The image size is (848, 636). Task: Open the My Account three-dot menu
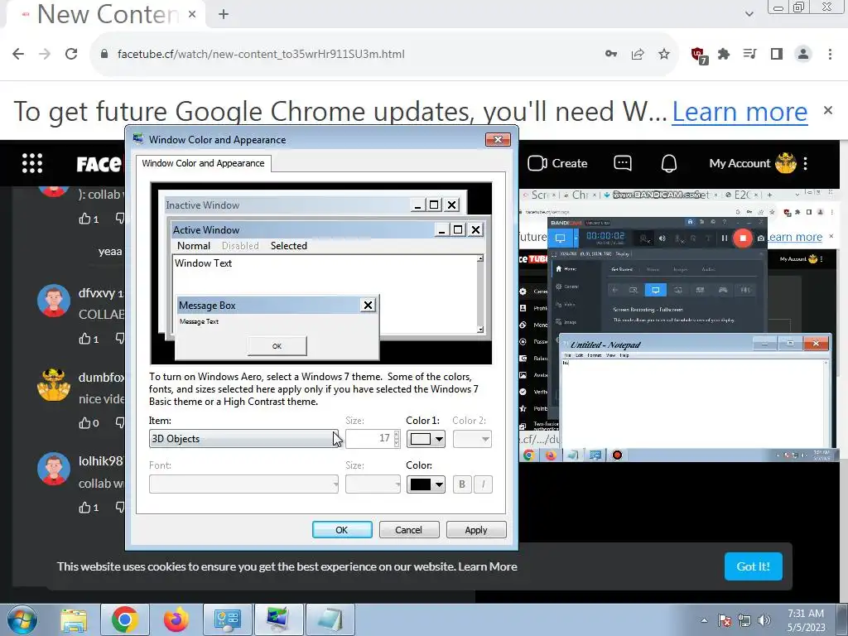pos(805,163)
